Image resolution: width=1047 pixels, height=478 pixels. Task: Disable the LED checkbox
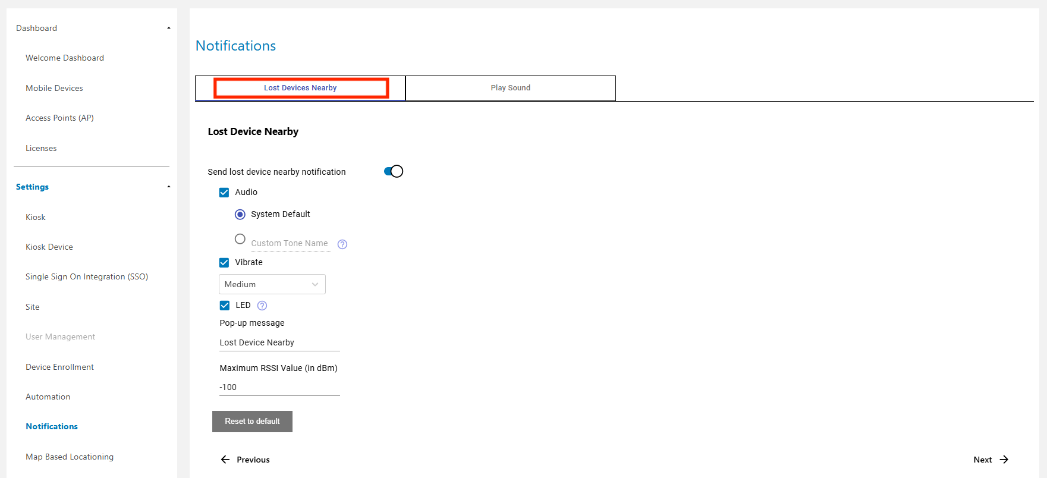225,306
